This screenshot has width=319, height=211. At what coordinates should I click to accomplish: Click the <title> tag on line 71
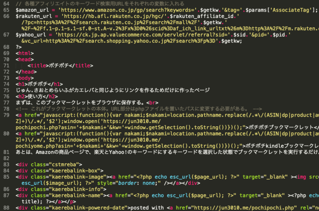coord(38,66)
